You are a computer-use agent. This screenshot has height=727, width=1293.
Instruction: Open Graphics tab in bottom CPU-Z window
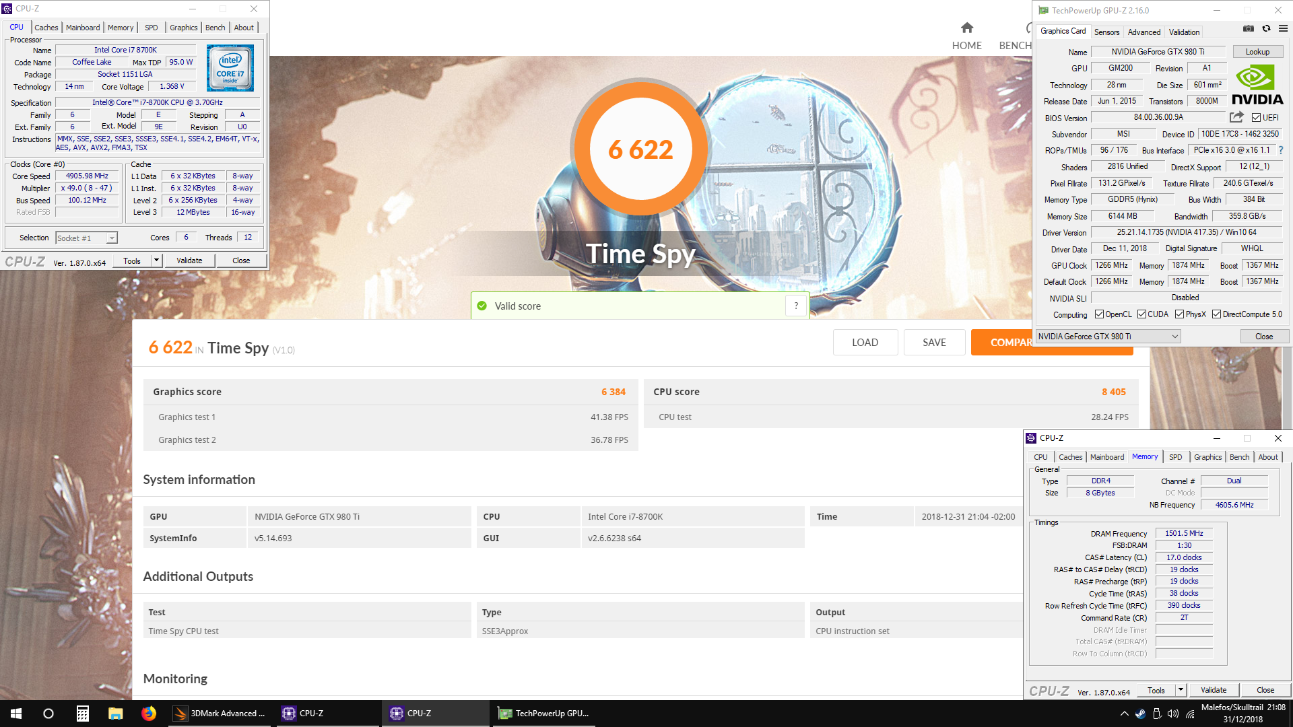tap(1207, 457)
